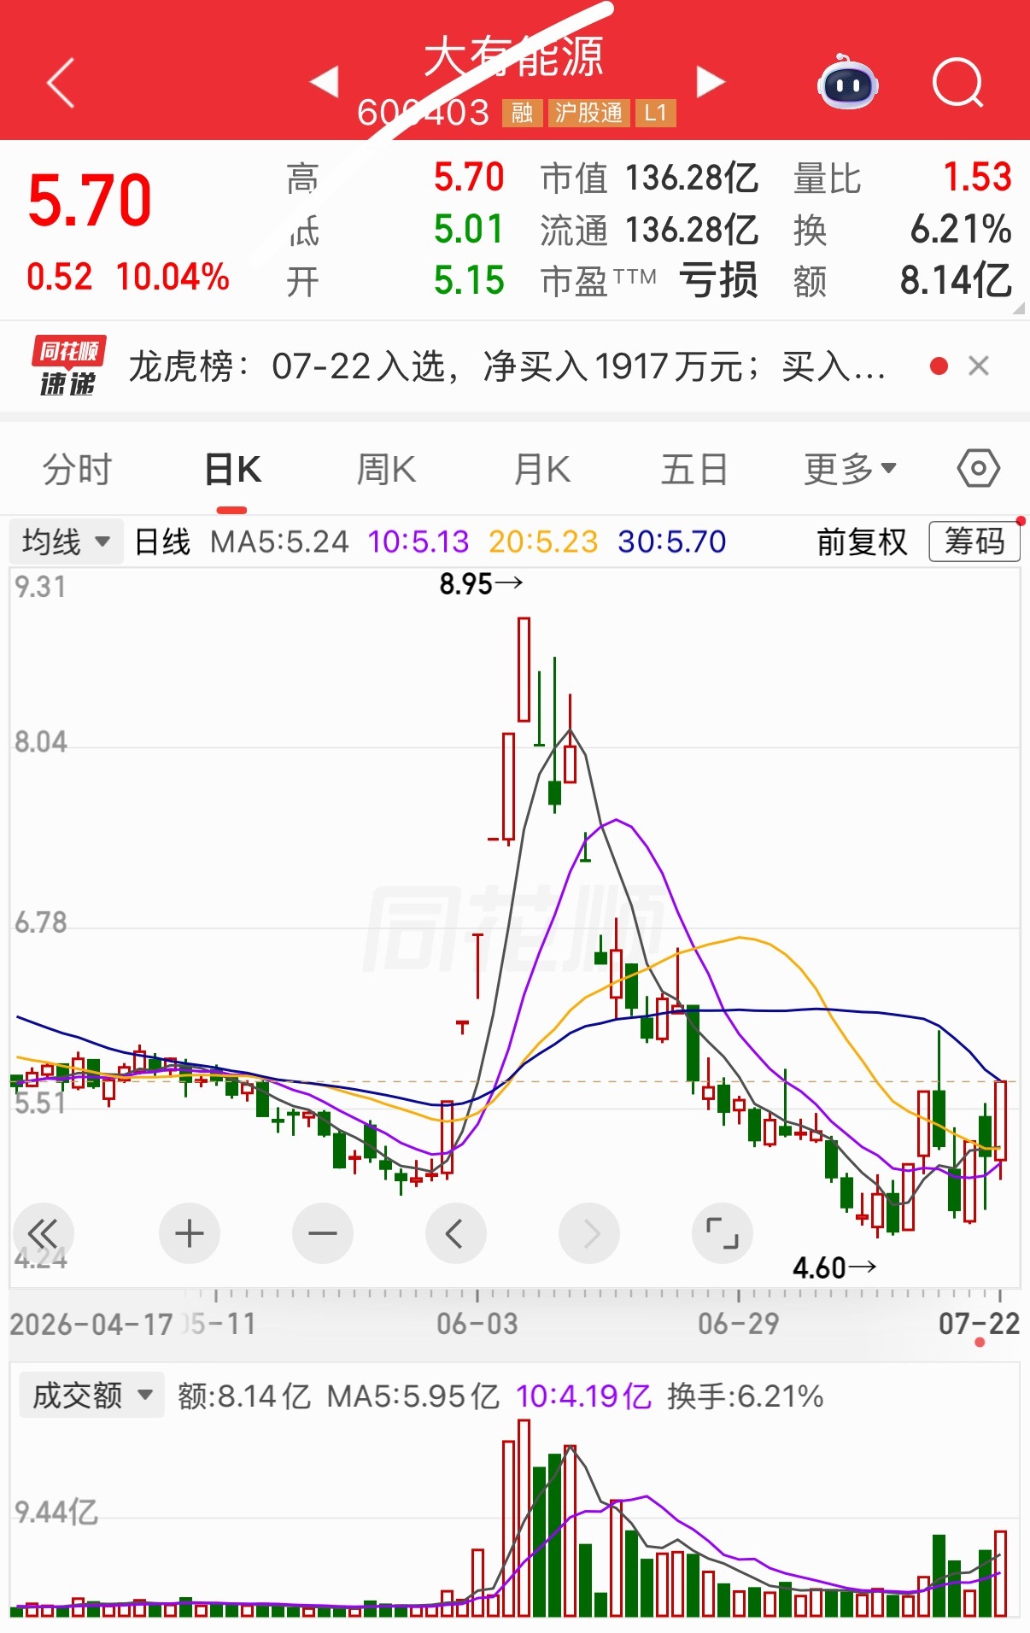Open the 成交额 indicator dropdown
This screenshot has width=1030, height=1633.
[91, 1396]
